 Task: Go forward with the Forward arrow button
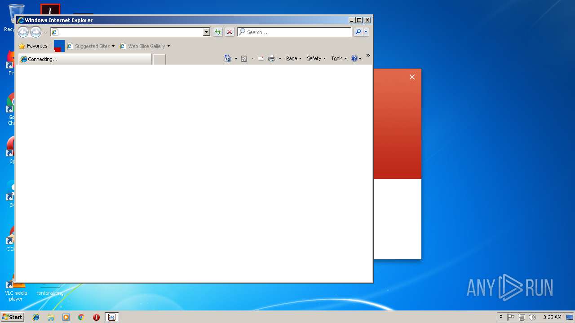click(35, 32)
